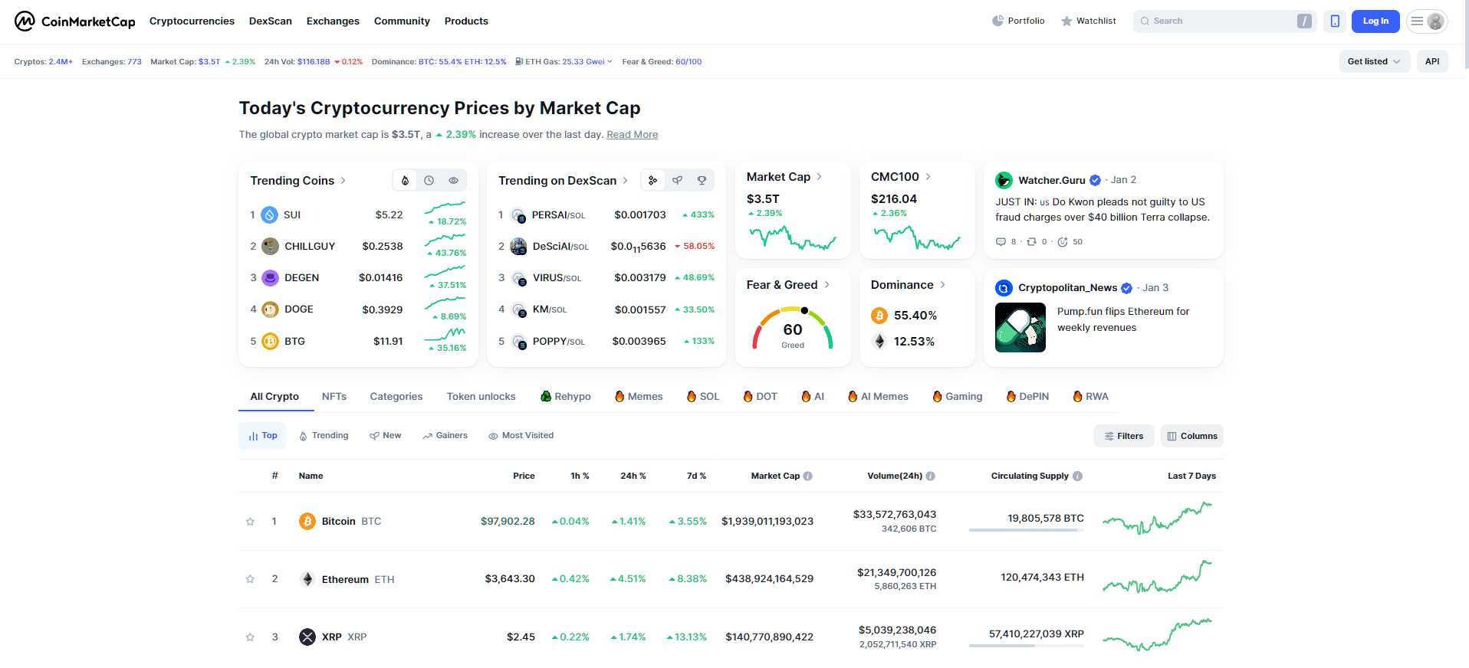Open Pump.fun article thumbnail

(x=1020, y=328)
